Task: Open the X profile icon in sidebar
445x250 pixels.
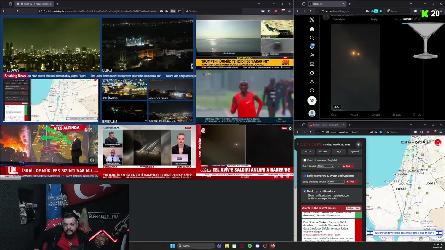Action: click(x=312, y=82)
